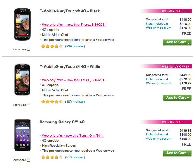Click Instant discount link for myTouch Black
Image resolution: width=196 pixels, height=166 pixels.
coord(157,24)
